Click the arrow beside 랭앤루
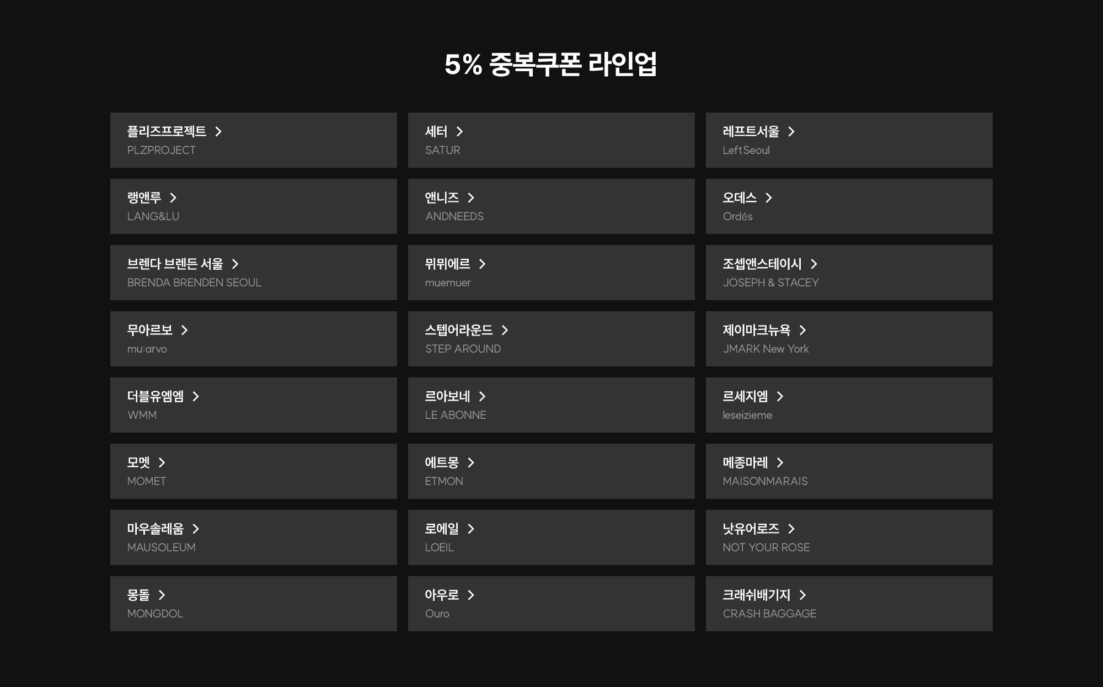This screenshot has height=687, width=1103. click(x=173, y=198)
